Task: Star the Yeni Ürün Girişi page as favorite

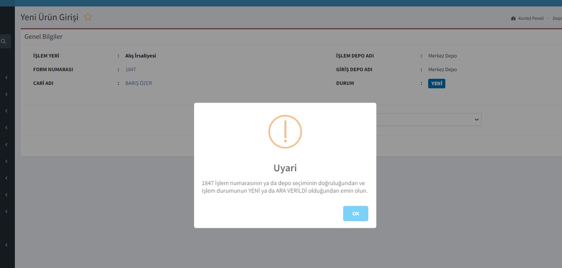Action: pyautogui.click(x=88, y=17)
